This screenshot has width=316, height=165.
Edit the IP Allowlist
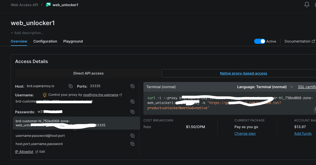click(40, 152)
